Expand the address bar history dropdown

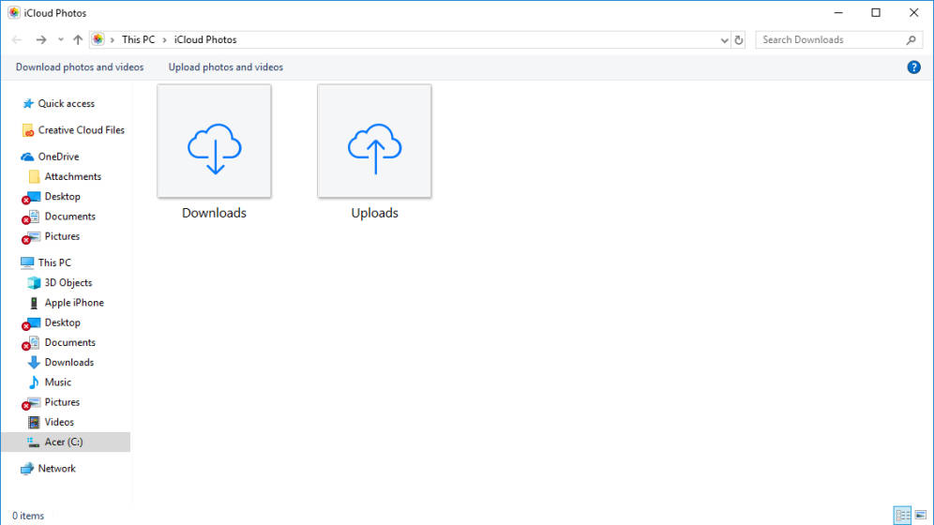click(x=724, y=40)
